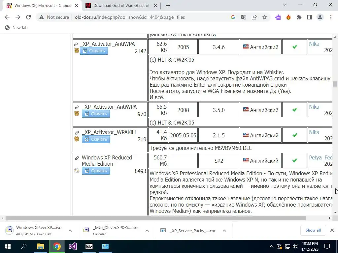Image resolution: width=338 pixels, height=253 pixels.
Task: Open File Explorer from the taskbar
Action: coord(40,246)
